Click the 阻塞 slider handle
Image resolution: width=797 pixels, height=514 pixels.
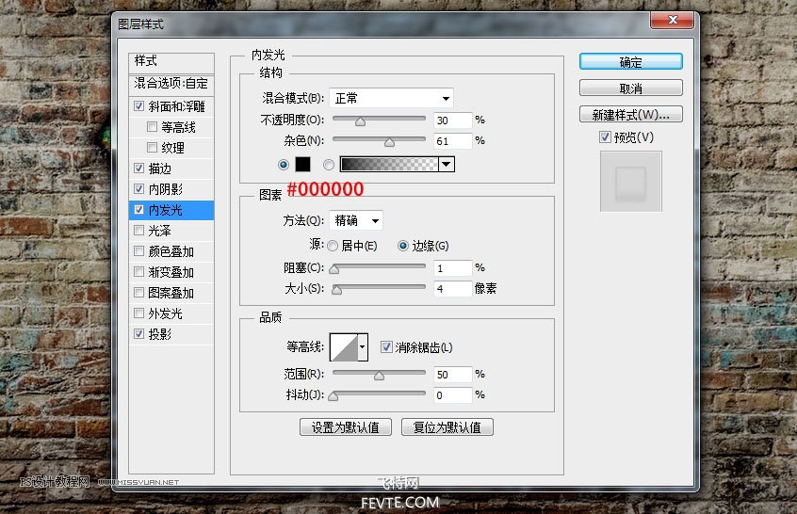pos(333,269)
